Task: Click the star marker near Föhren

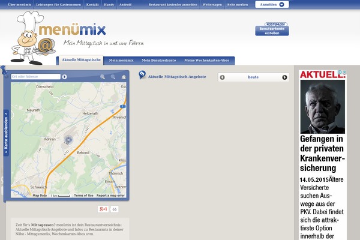Action: [68, 139]
